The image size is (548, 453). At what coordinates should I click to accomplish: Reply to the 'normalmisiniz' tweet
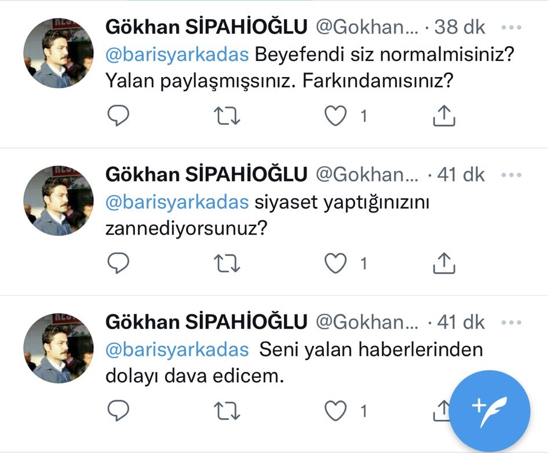click(119, 116)
